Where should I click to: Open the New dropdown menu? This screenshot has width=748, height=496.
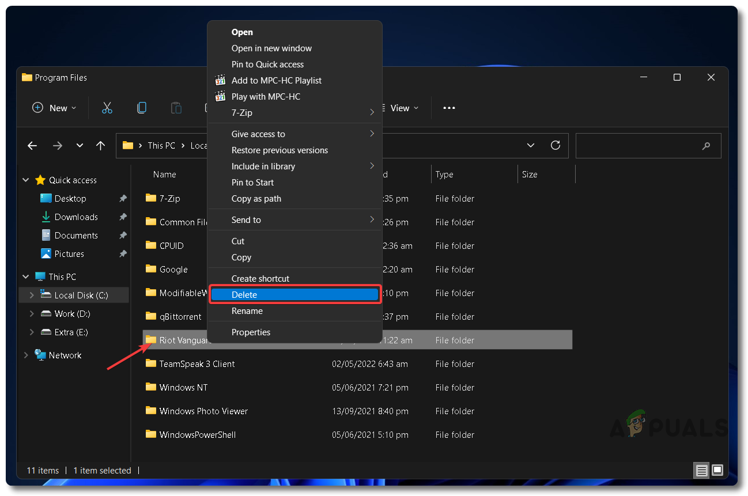click(55, 108)
